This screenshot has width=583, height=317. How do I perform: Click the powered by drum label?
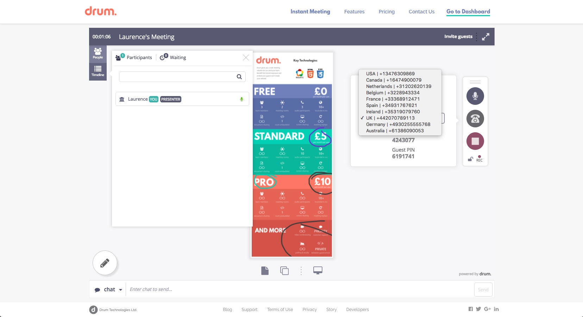click(x=475, y=274)
